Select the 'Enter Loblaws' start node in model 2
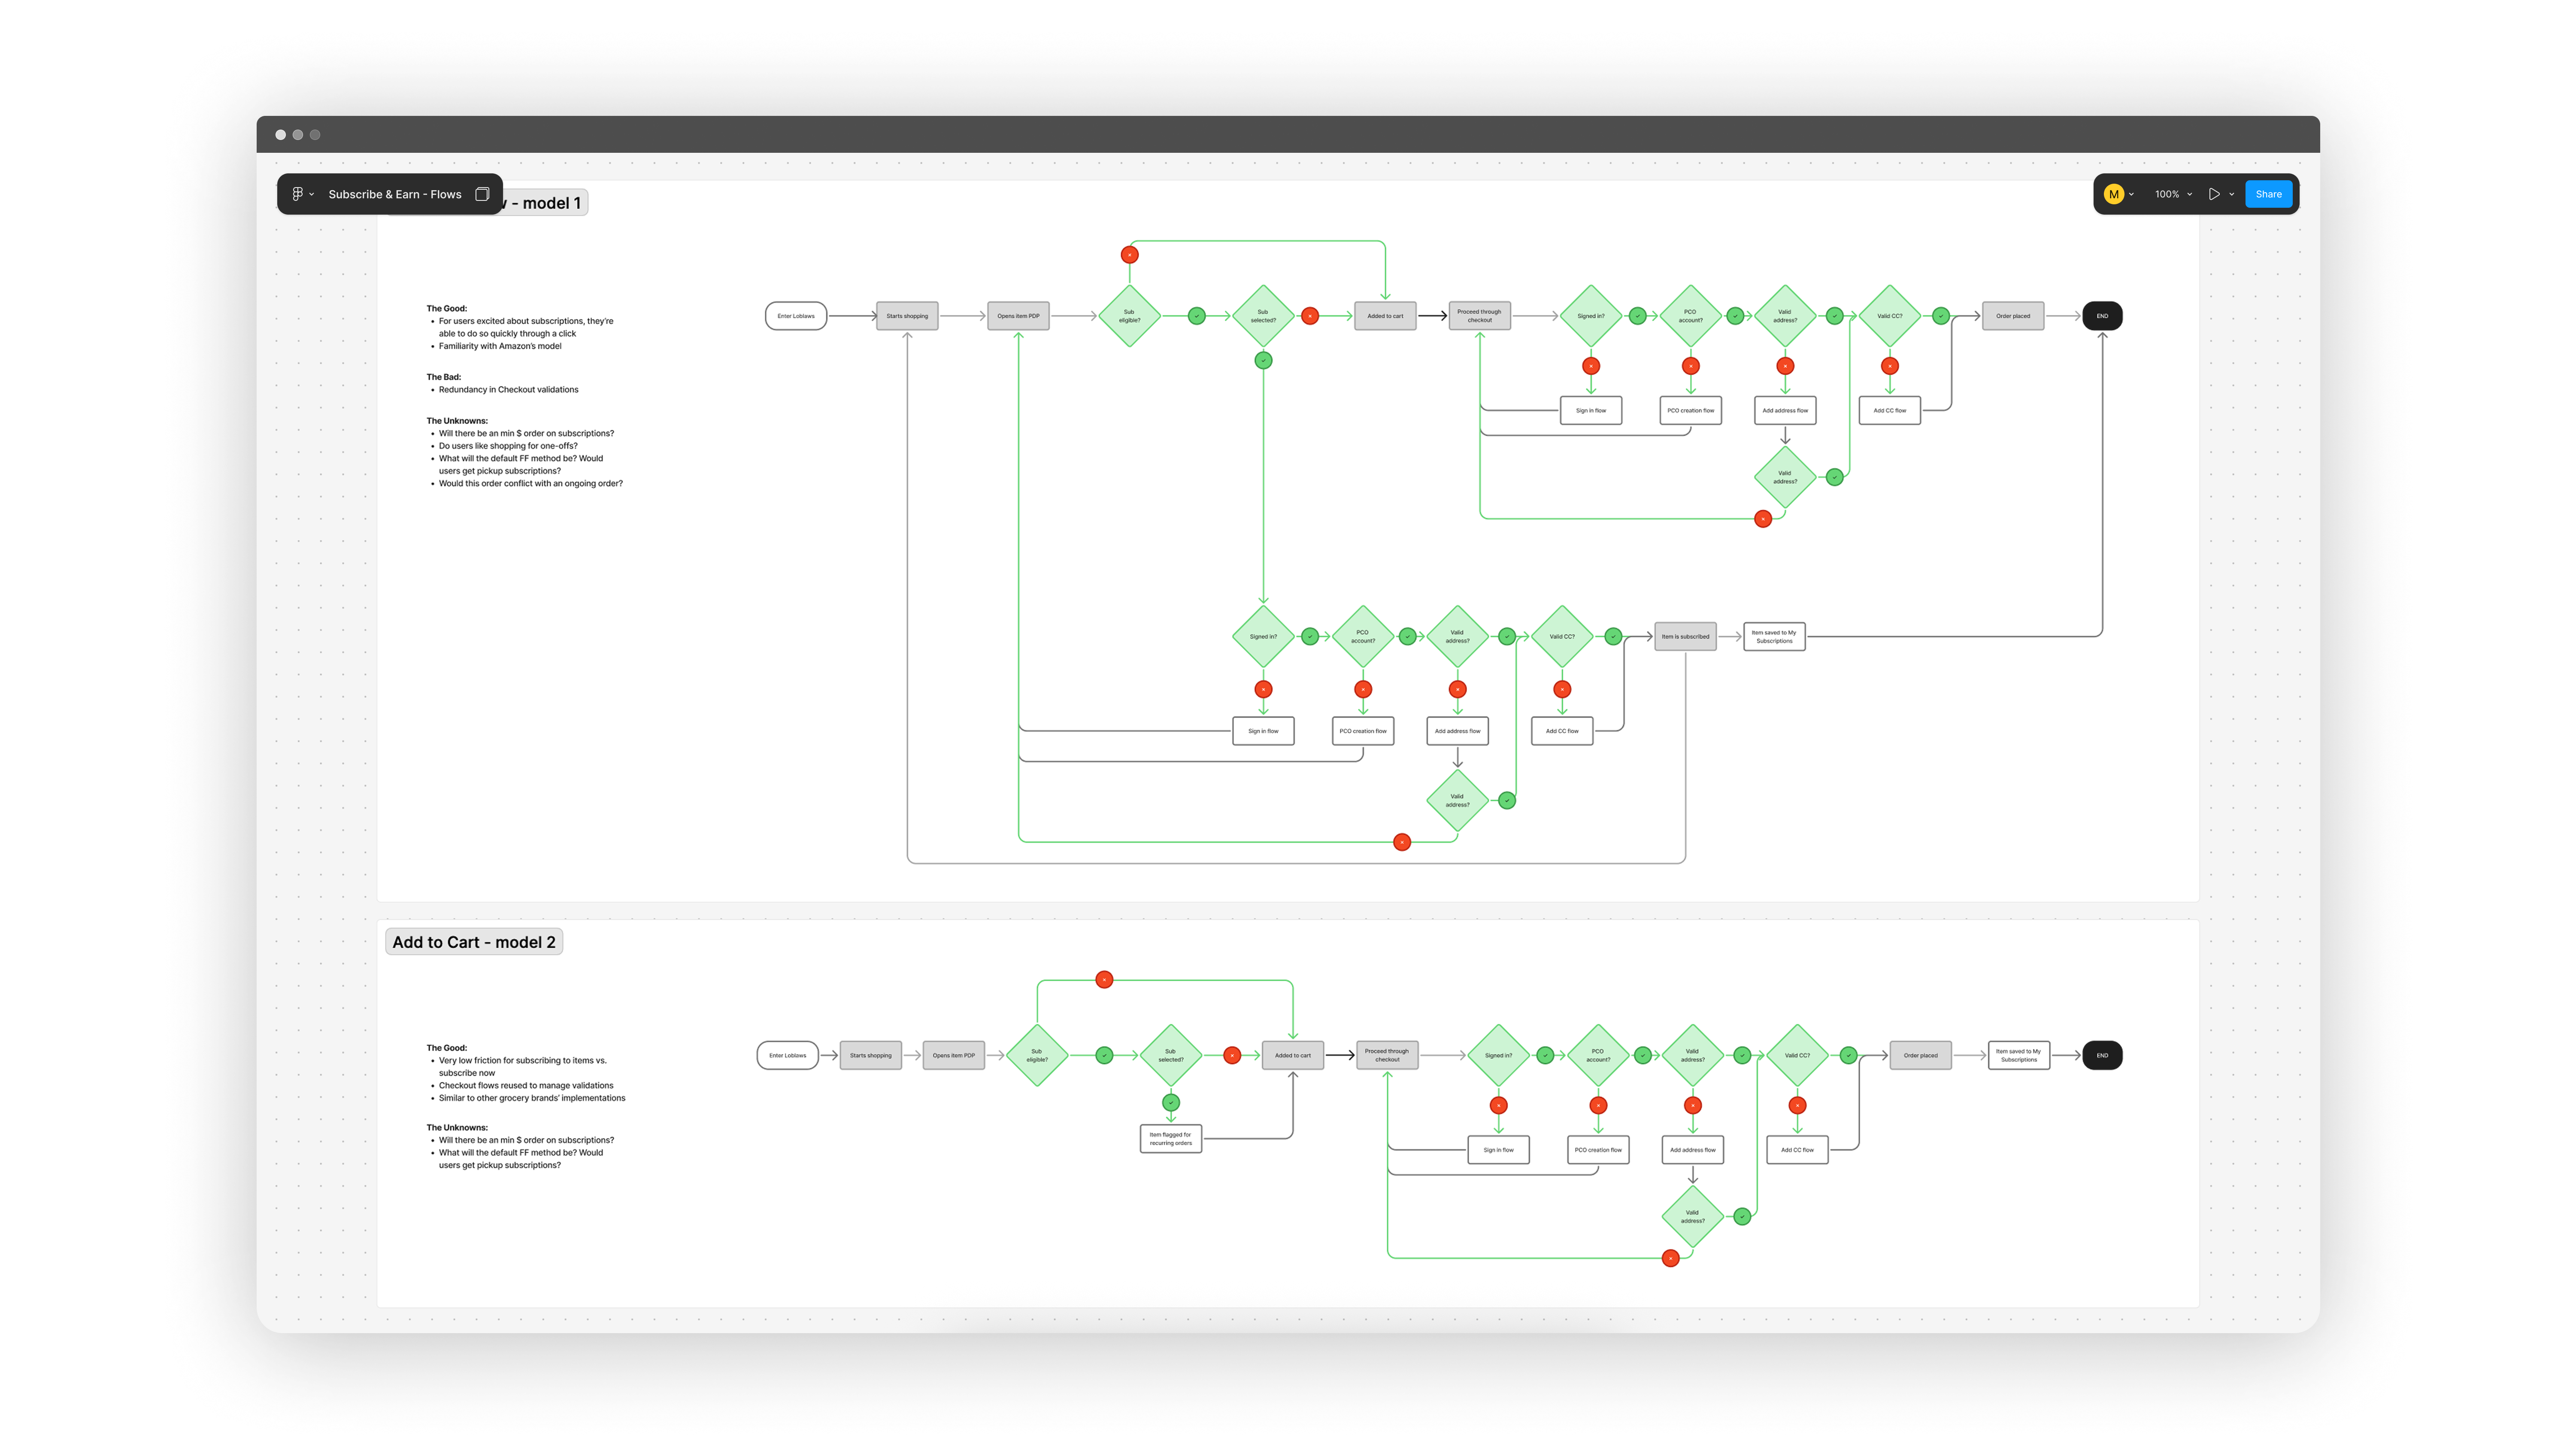Image resolution: width=2576 pixels, height=1449 pixels. pyautogui.click(x=788, y=1055)
